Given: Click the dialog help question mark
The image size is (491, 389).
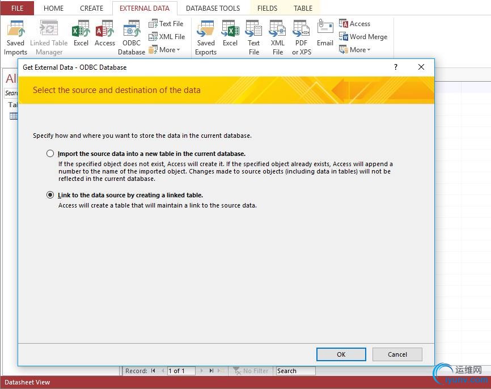Looking at the screenshot, I should point(396,67).
